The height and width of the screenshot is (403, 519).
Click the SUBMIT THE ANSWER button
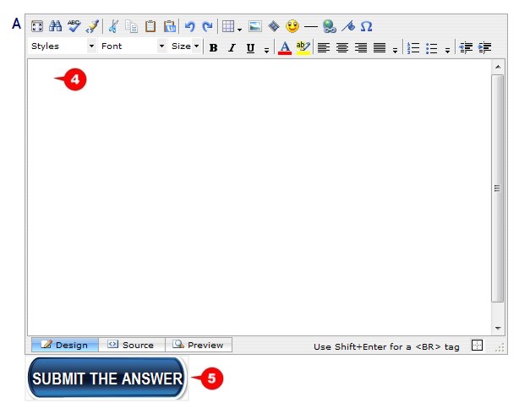107,378
